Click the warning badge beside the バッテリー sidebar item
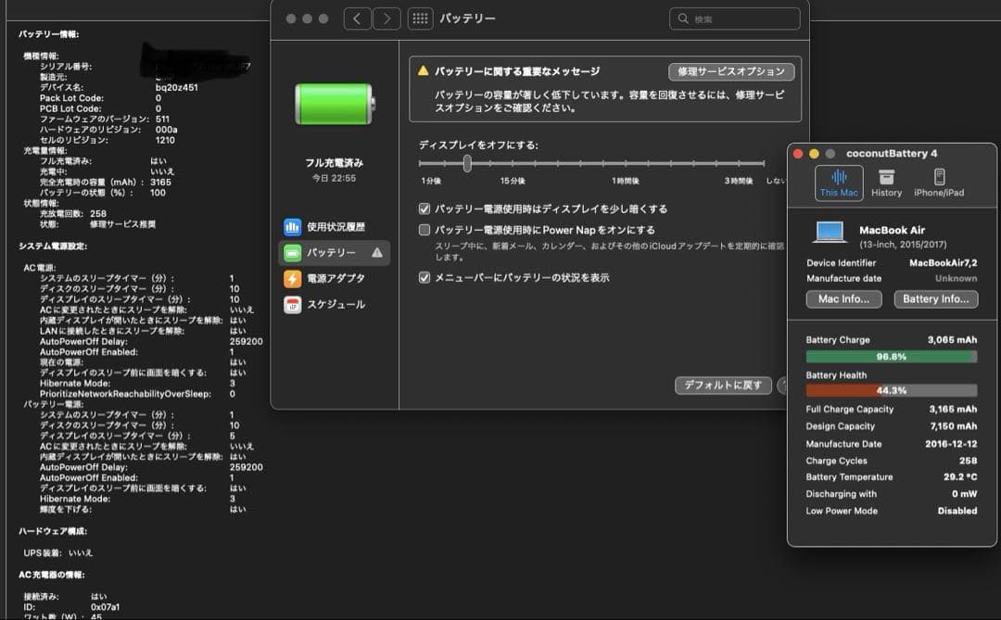Screen dimensions: 1001x620 tap(377, 253)
